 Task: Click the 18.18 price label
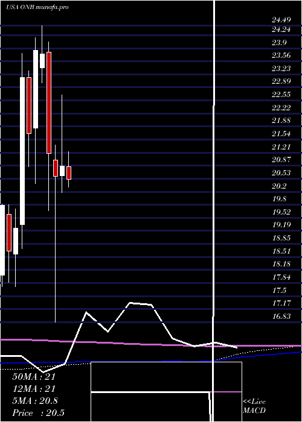tap(281, 264)
